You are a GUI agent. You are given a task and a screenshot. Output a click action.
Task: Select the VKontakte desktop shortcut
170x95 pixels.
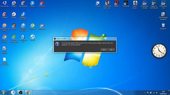pos(42,26)
